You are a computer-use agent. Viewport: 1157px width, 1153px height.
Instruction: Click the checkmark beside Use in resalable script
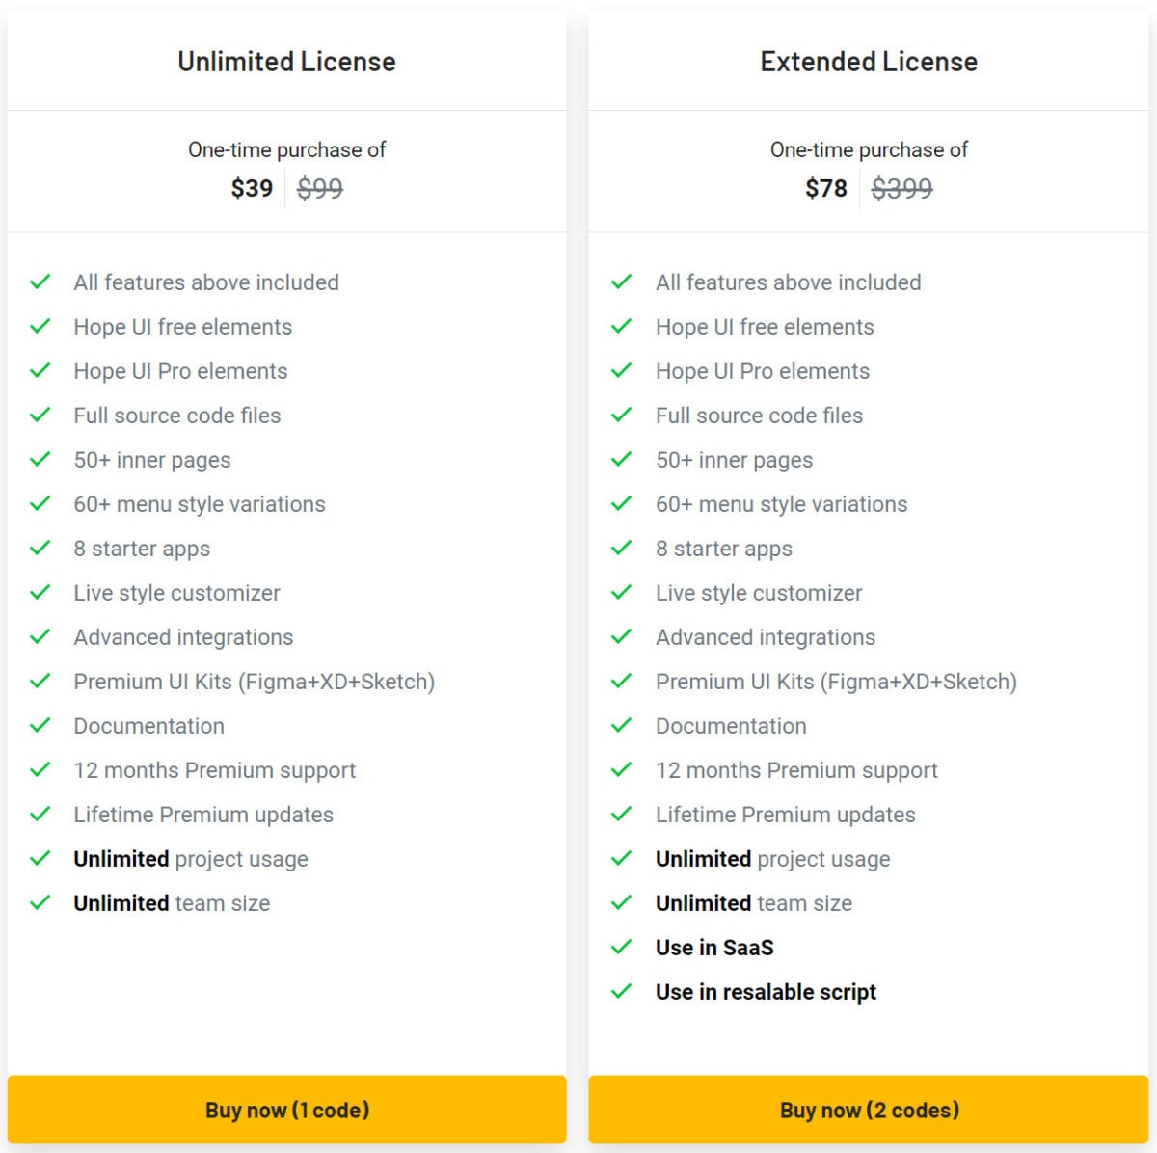622,991
